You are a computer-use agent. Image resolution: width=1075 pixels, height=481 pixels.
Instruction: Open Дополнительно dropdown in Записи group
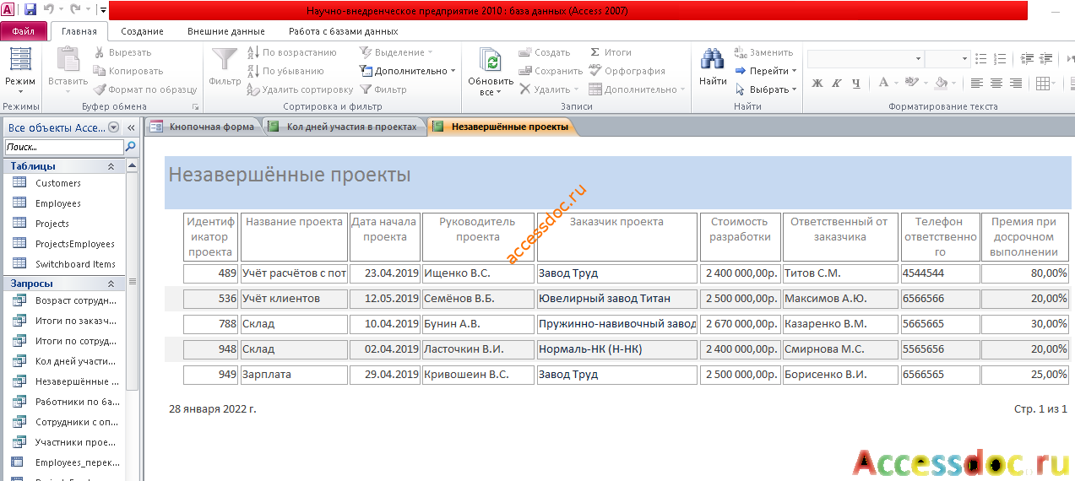pyautogui.click(x=638, y=89)
